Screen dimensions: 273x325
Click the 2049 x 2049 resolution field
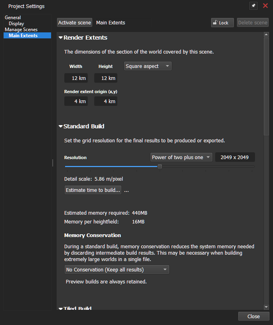click(x=235, y=157)
